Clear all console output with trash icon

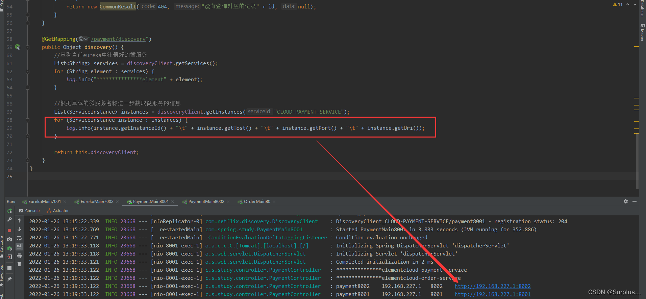(19, 264)
